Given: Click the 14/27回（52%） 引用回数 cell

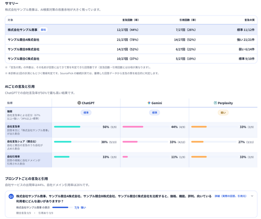Looking at the screenshot, I should (185, 40).
